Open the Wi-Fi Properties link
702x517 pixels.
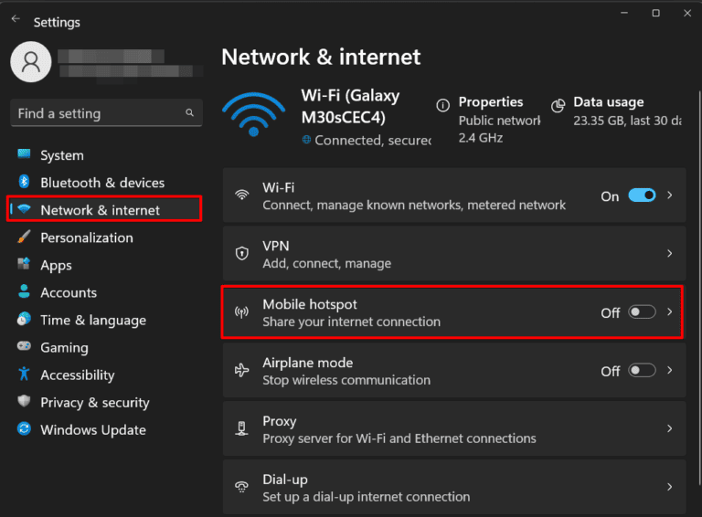click(x=491, y=102)
